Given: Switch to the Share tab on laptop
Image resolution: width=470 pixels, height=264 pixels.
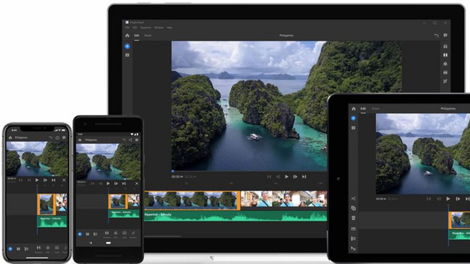Looking at the screenshot, I should (x=148, y=35).
